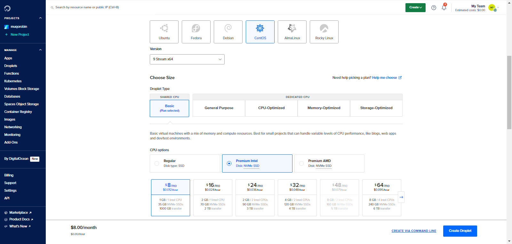The height and width of the screenshot is (244, 512).
Task: Click the page vertical scrollbar
Action: (509, 92)
